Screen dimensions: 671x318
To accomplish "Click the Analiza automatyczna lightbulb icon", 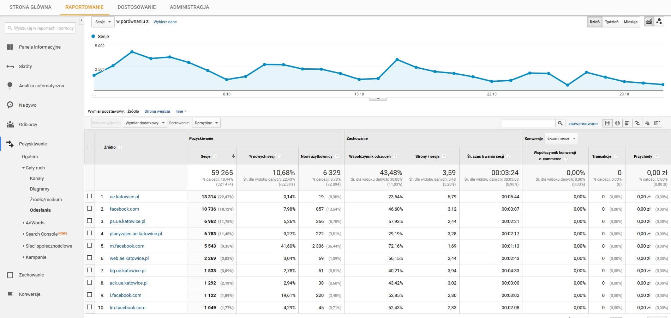I will click(x=10, y=86).
